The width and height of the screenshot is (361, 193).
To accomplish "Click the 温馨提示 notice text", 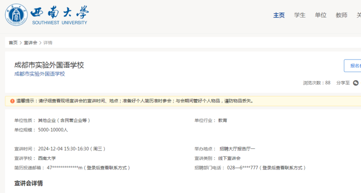I will point(134,101).
